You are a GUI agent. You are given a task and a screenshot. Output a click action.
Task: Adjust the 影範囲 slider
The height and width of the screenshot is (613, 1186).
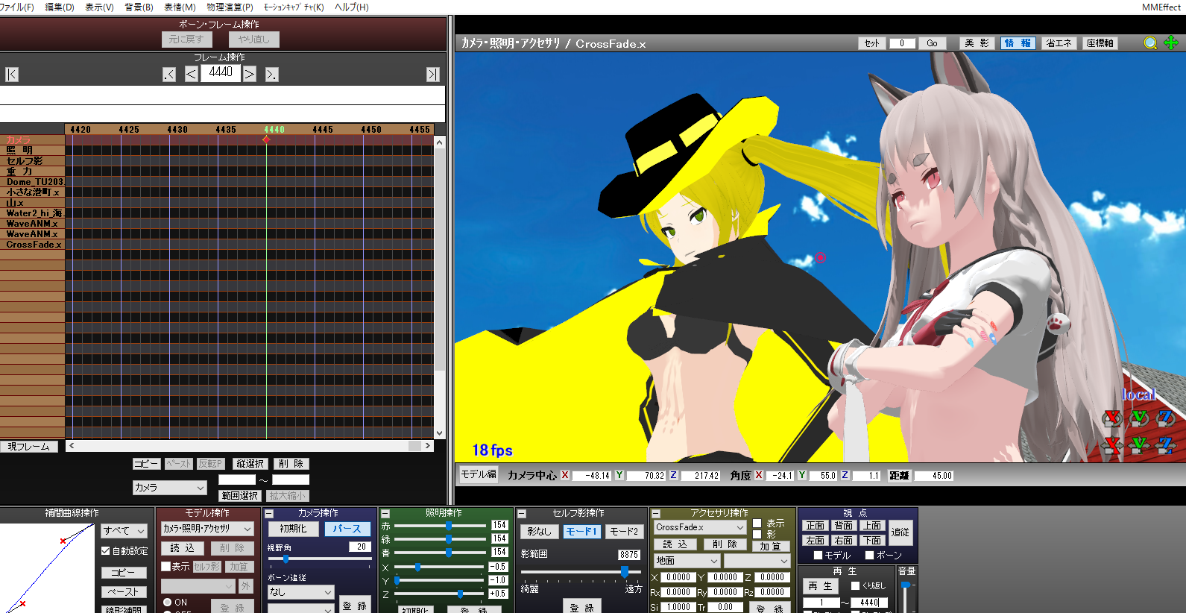tap(625, 571)
